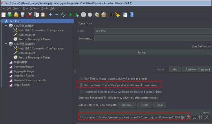Collapse the hetu发送sql请求2 thread group
Viewport: 212px width, 124px height.
pyautogui.click(x=6, y=44)
